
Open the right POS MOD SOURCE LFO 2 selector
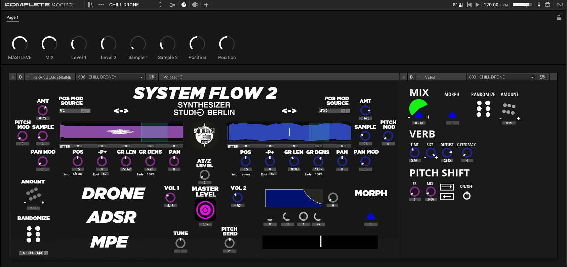point(334,111)
